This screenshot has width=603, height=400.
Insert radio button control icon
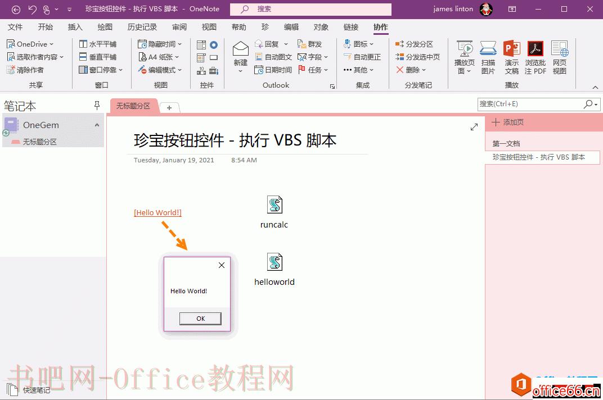214,45
